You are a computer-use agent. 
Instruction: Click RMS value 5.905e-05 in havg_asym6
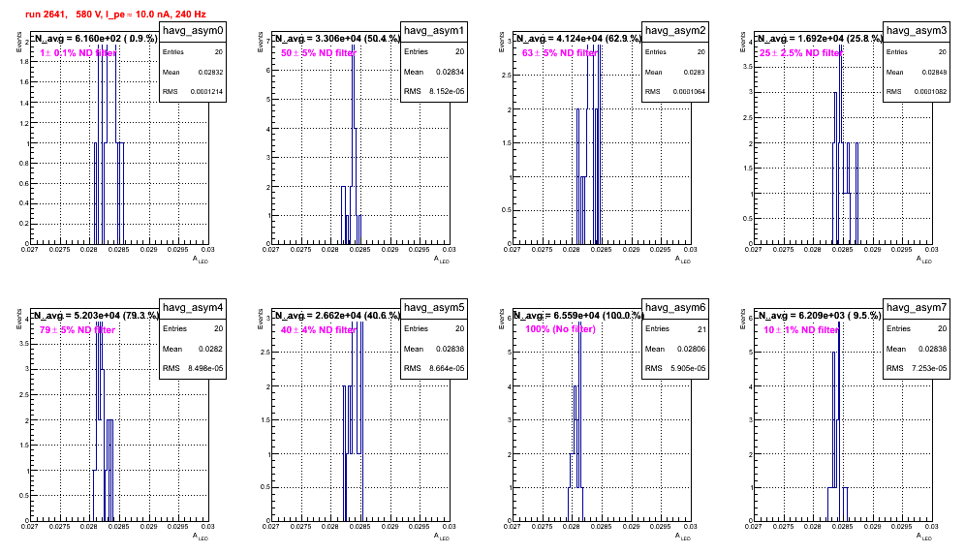pyautogui.click(x=689, y=369)
